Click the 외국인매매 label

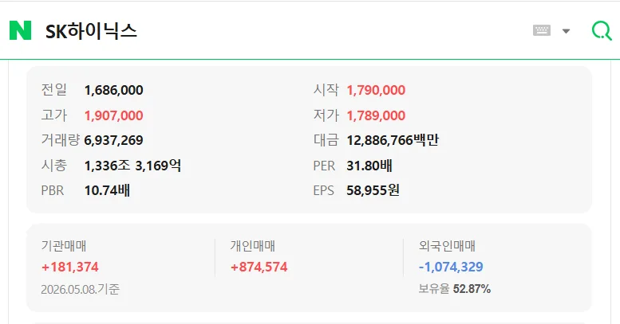447,246
